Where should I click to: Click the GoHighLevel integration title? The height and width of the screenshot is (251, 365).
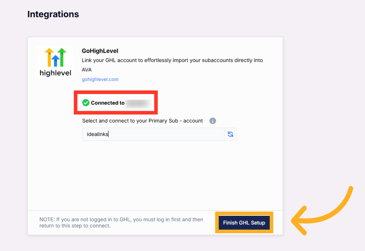(x=100, y=51)
